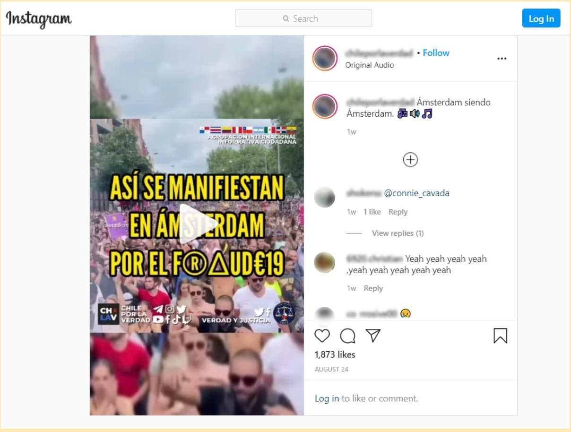Reply to the Yeah yeah comment
Viewport: 571px width, 432px height.
373,288
